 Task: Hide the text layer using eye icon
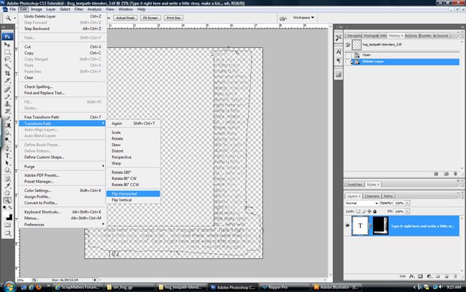348,226
